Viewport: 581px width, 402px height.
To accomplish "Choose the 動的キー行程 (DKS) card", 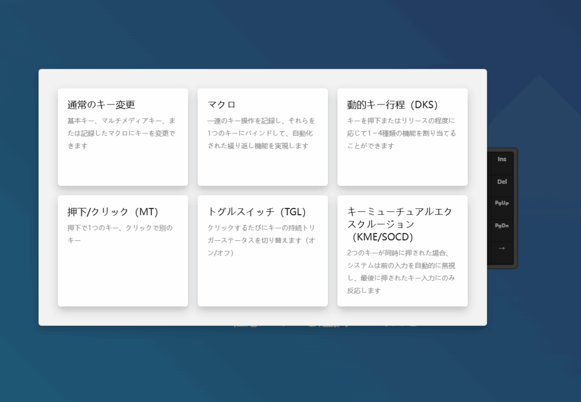I will 402,137.
